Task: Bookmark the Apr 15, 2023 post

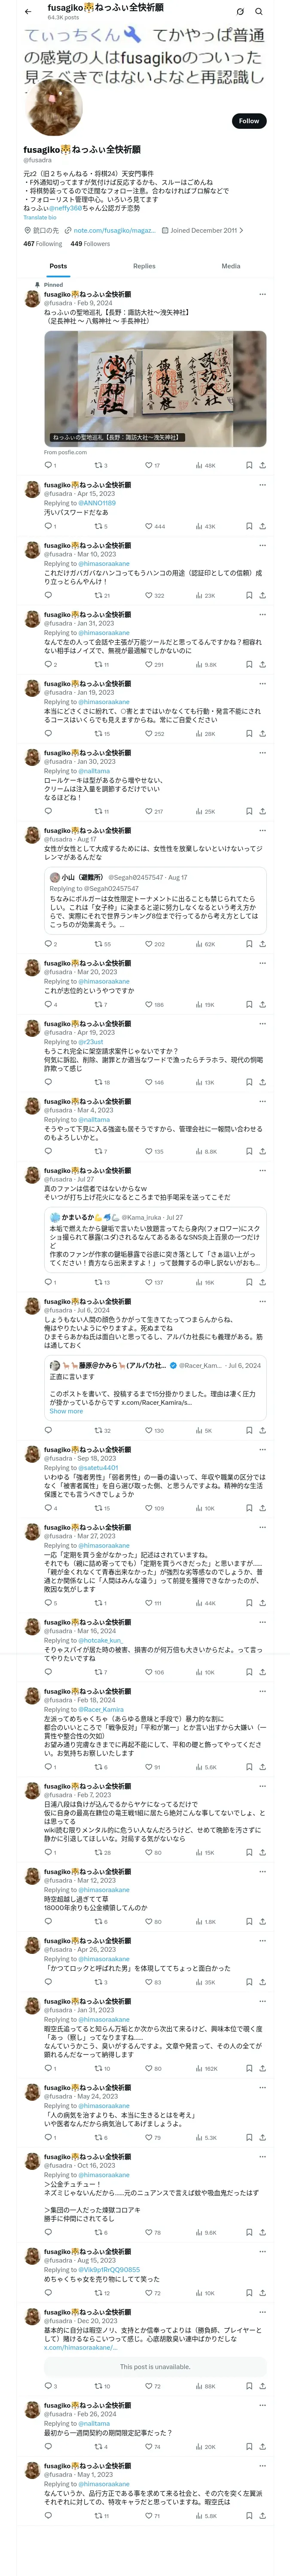Action: pos(248,526)
